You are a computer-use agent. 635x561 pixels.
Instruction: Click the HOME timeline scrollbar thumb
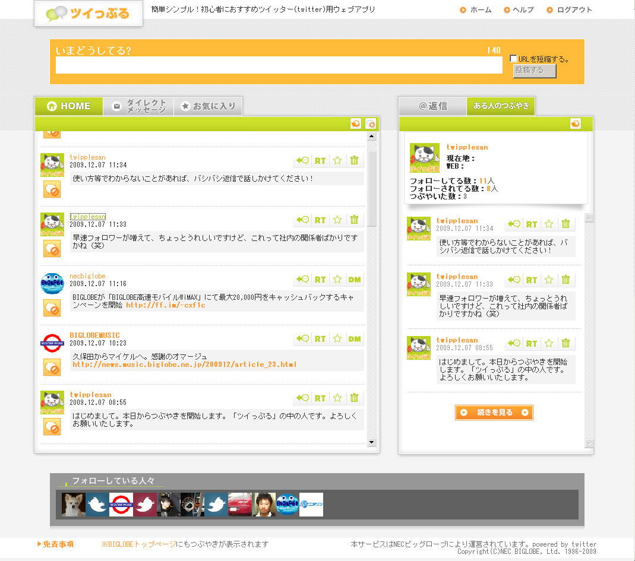372,189
